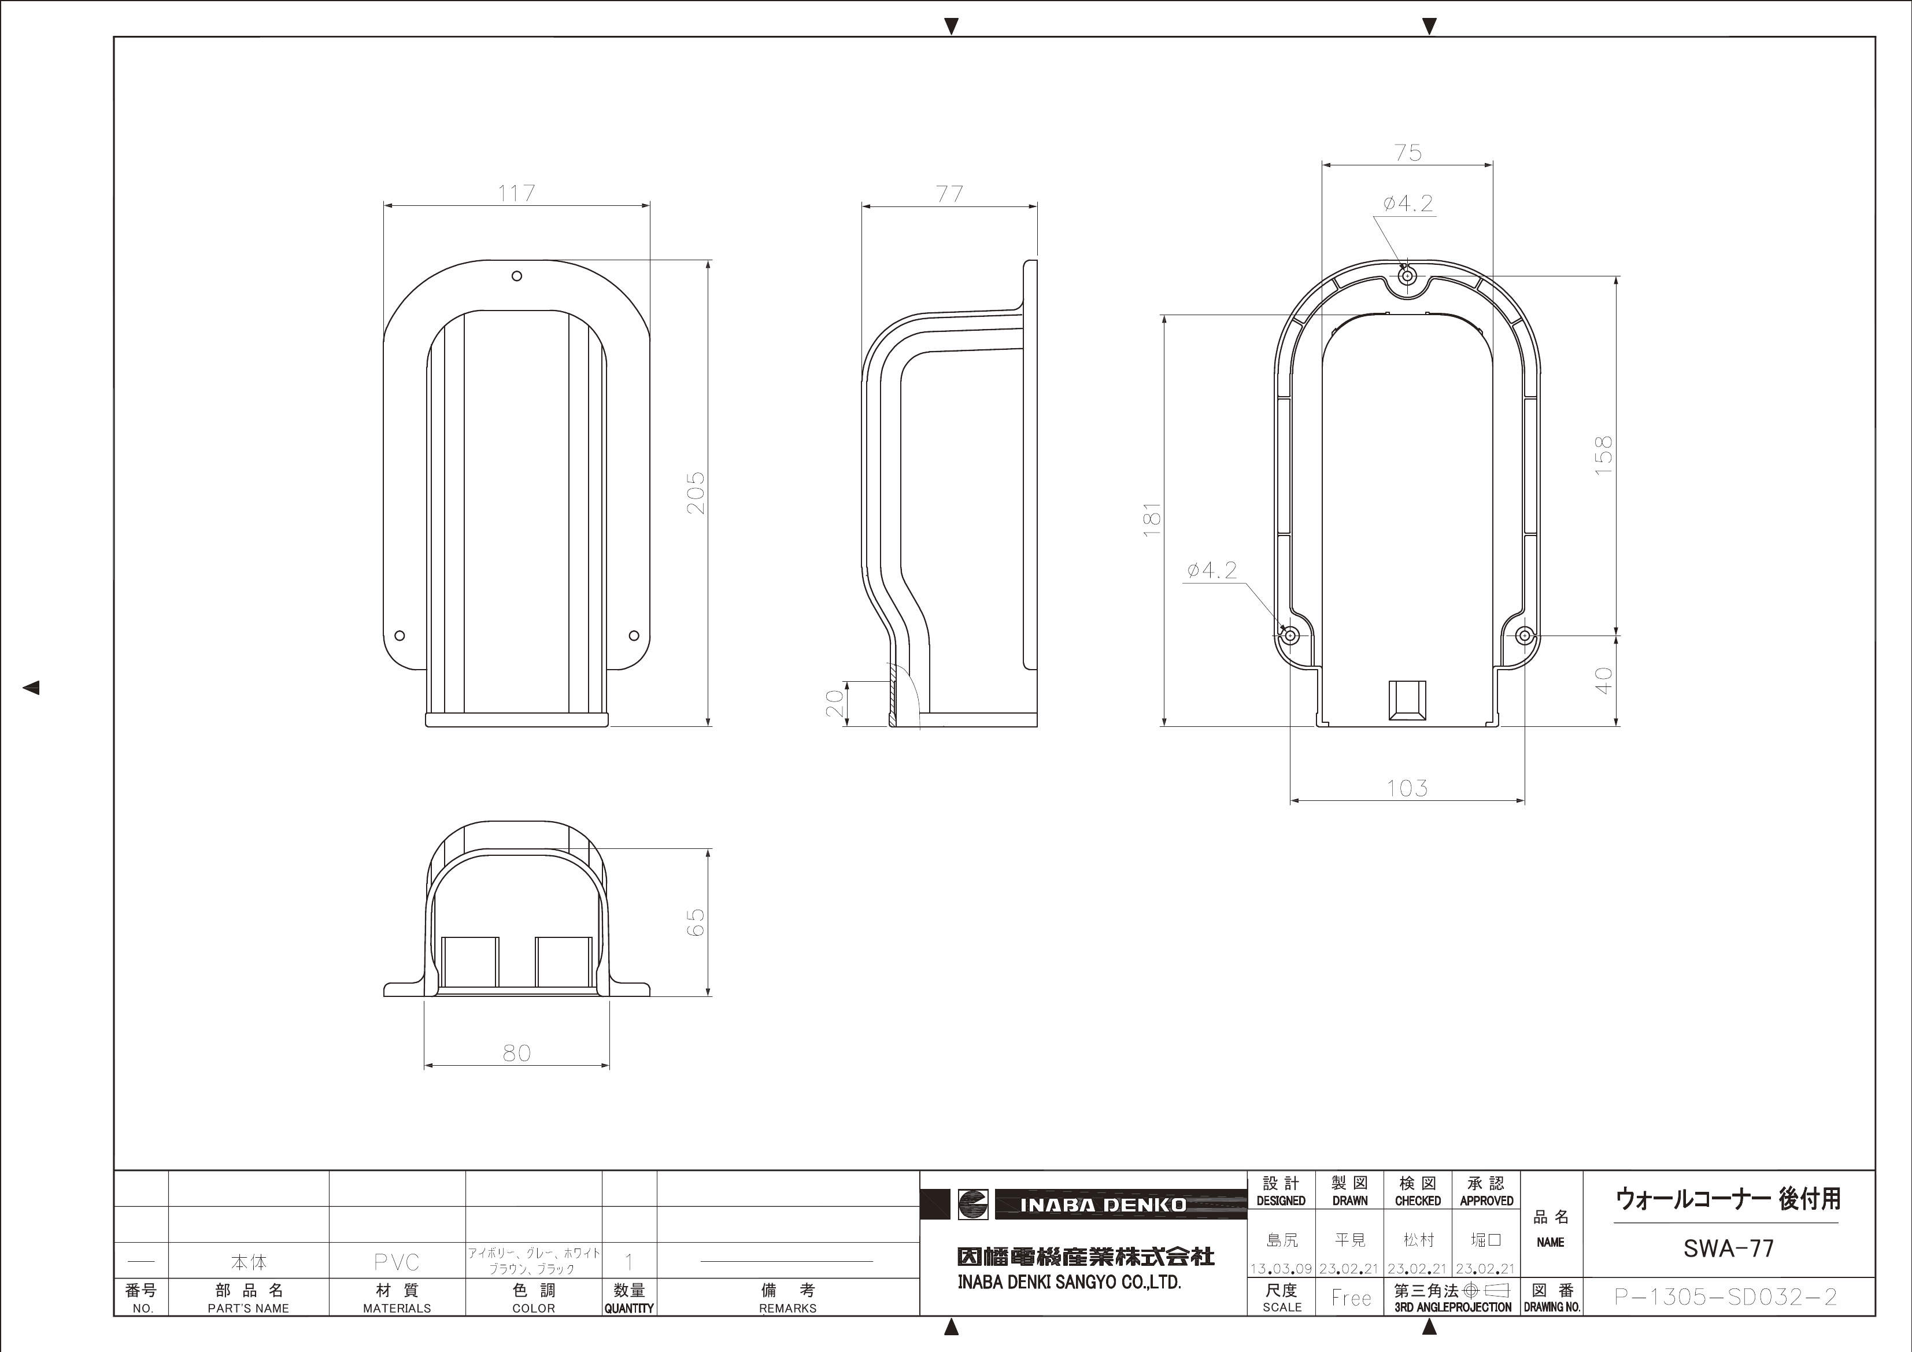Select the title ウォールコーナー 後付用
This screenshot has height=1352, width=1912.
pos(1728,1199)
